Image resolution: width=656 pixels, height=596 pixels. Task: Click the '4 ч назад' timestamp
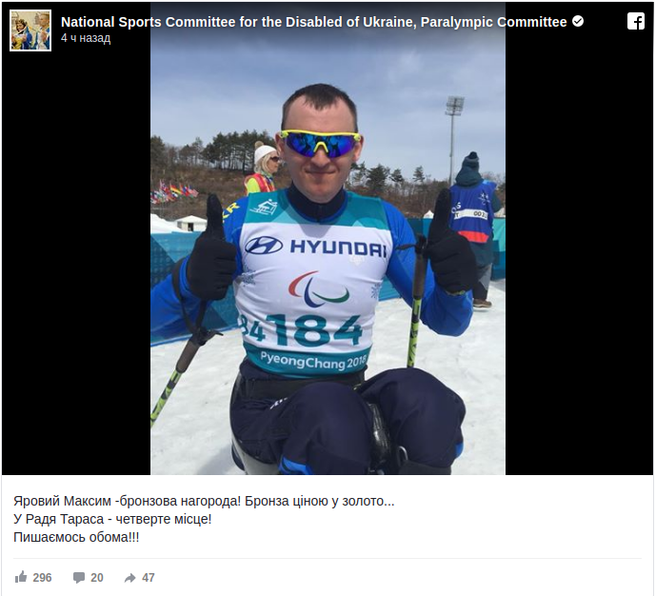pyautogui.click(x=86, y=38)
